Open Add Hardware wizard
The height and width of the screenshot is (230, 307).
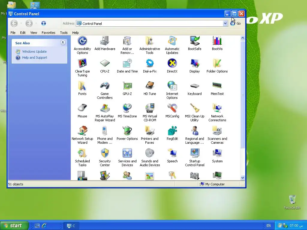[x=105, y=43]
